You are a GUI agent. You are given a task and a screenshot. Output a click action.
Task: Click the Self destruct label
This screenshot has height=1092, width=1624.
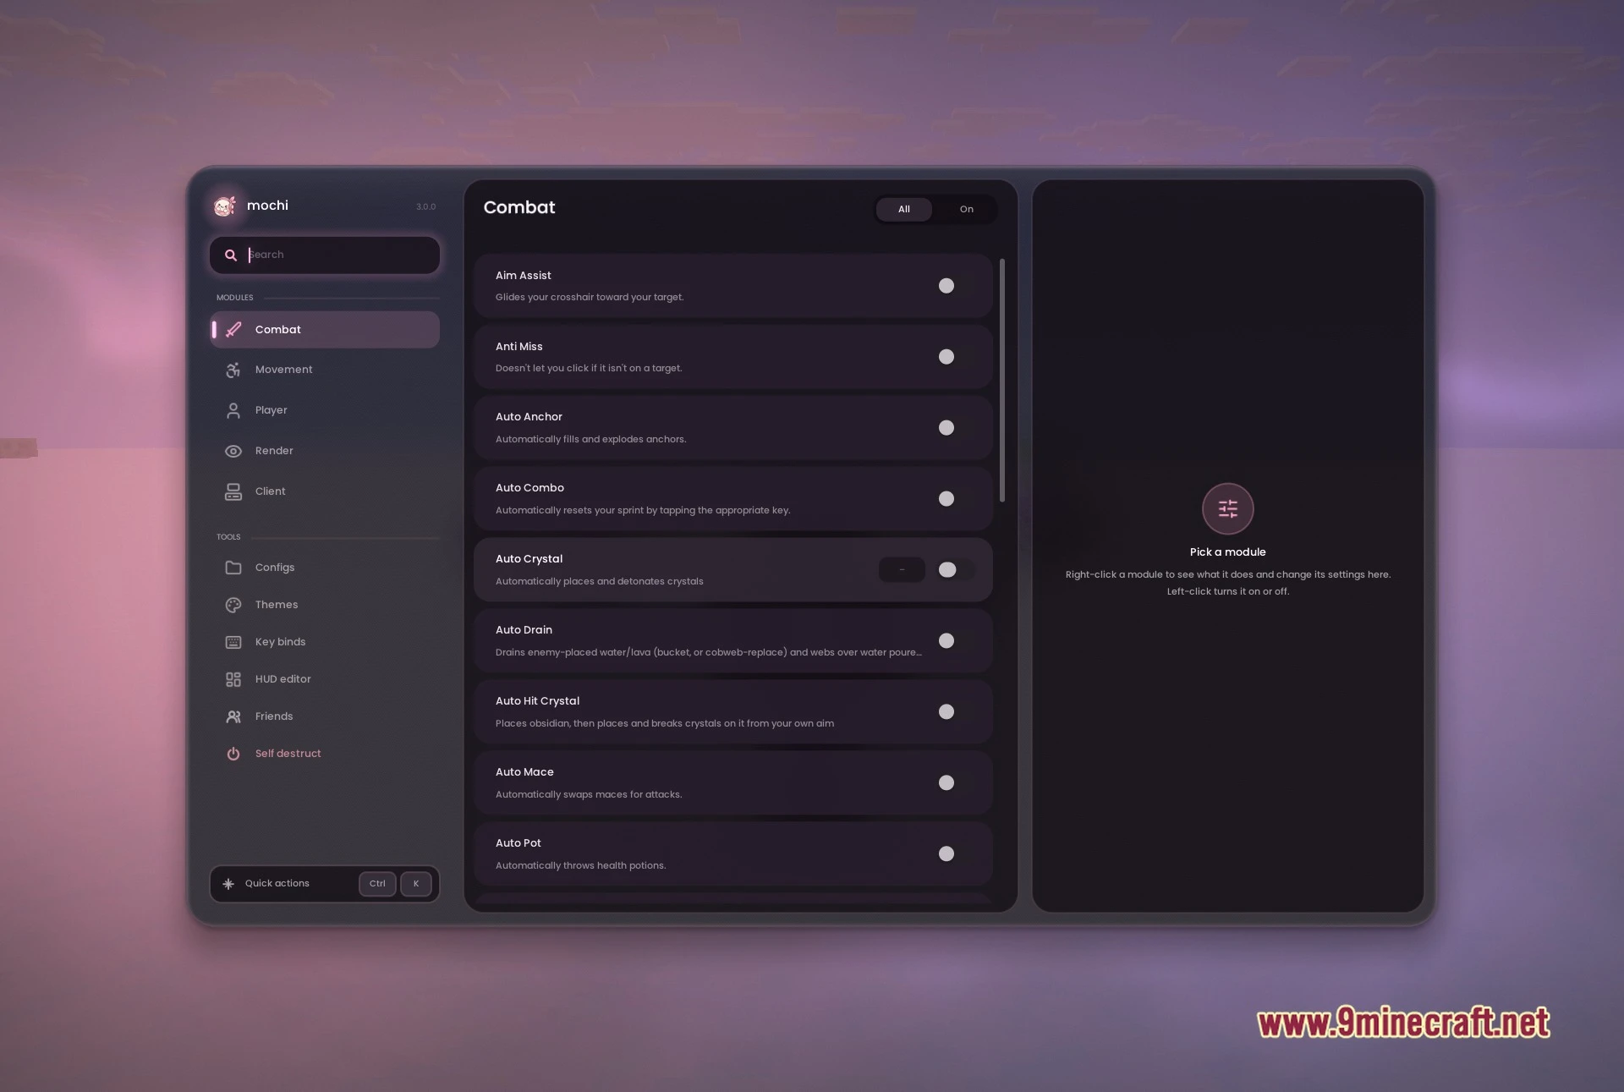pos(288,754)
